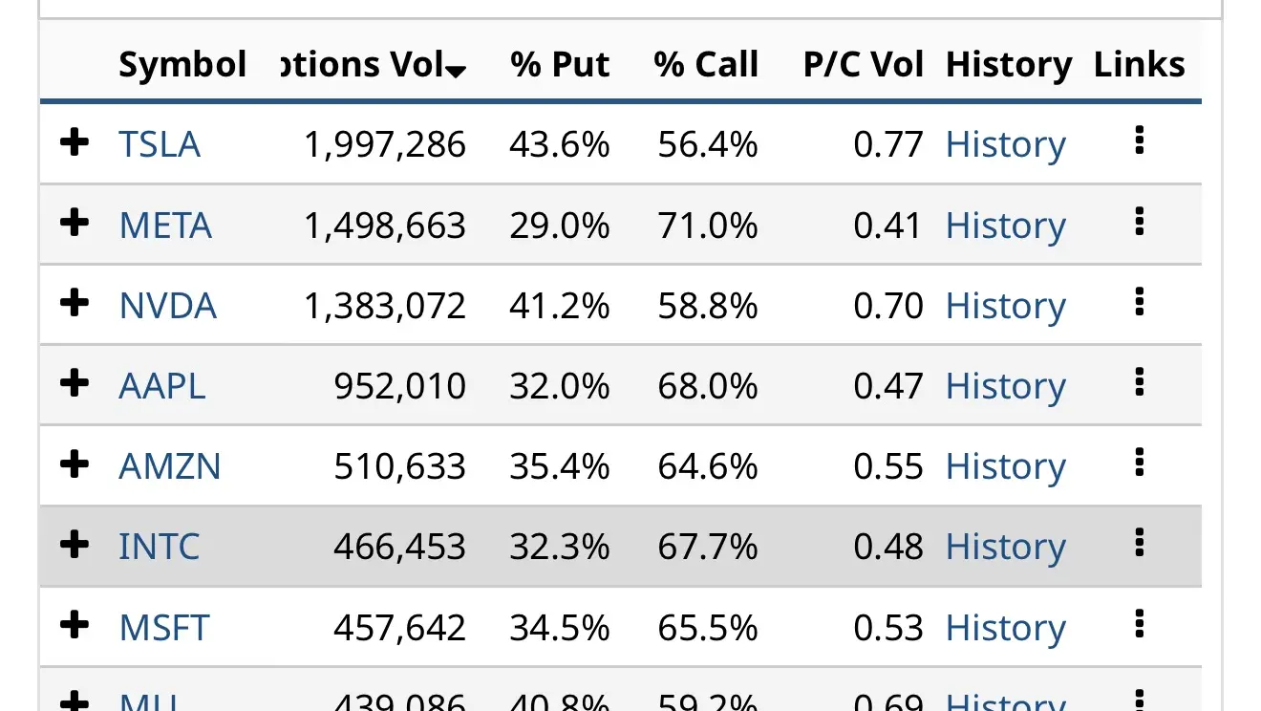Open History link for MSFT
The width and height of the screenshot is (1261, 711).
pyautogui.click(x=1006, y=628)
